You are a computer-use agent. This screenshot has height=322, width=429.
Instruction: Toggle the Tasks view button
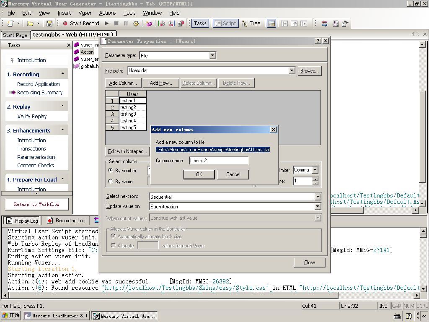pos(200,23)
